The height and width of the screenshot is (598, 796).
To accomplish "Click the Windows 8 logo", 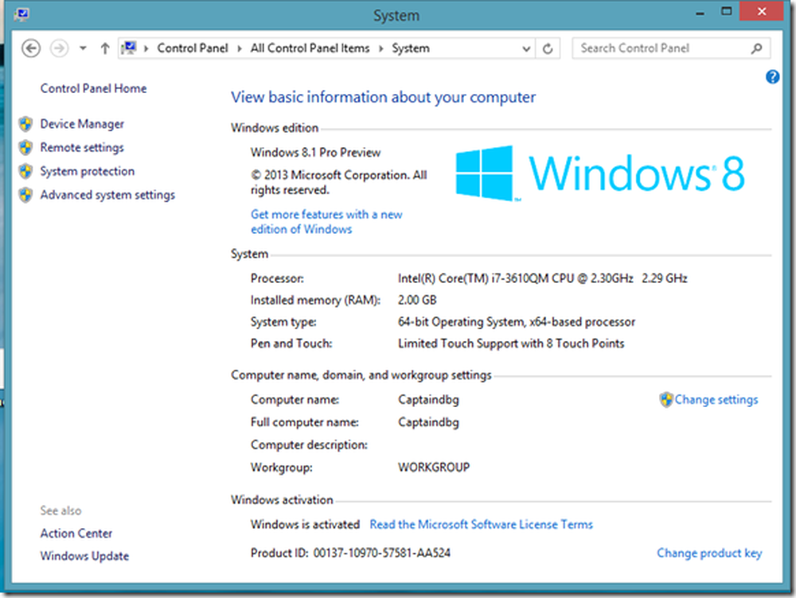I will [x=600, y=173].
